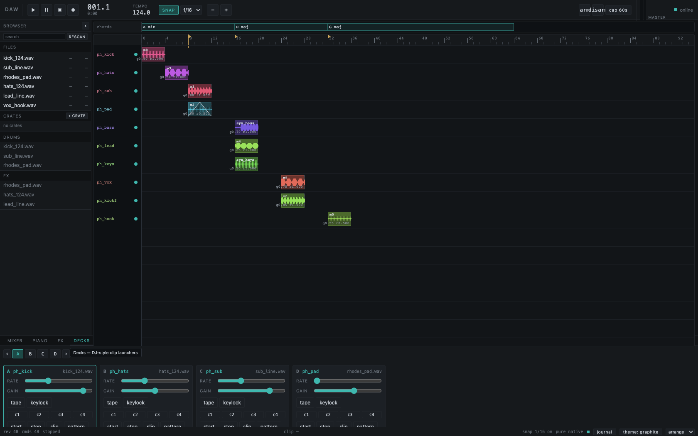Select the A min chord region
This screenshot has height=436, width=698.
[188, 27]
